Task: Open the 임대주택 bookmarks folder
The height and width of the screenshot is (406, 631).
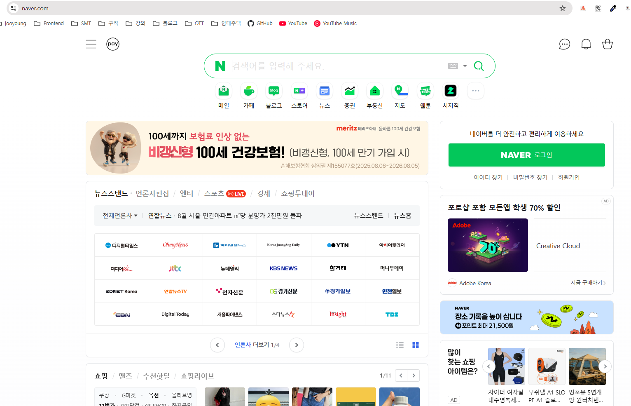Action: pyautogui.click(x=226, y=23)
